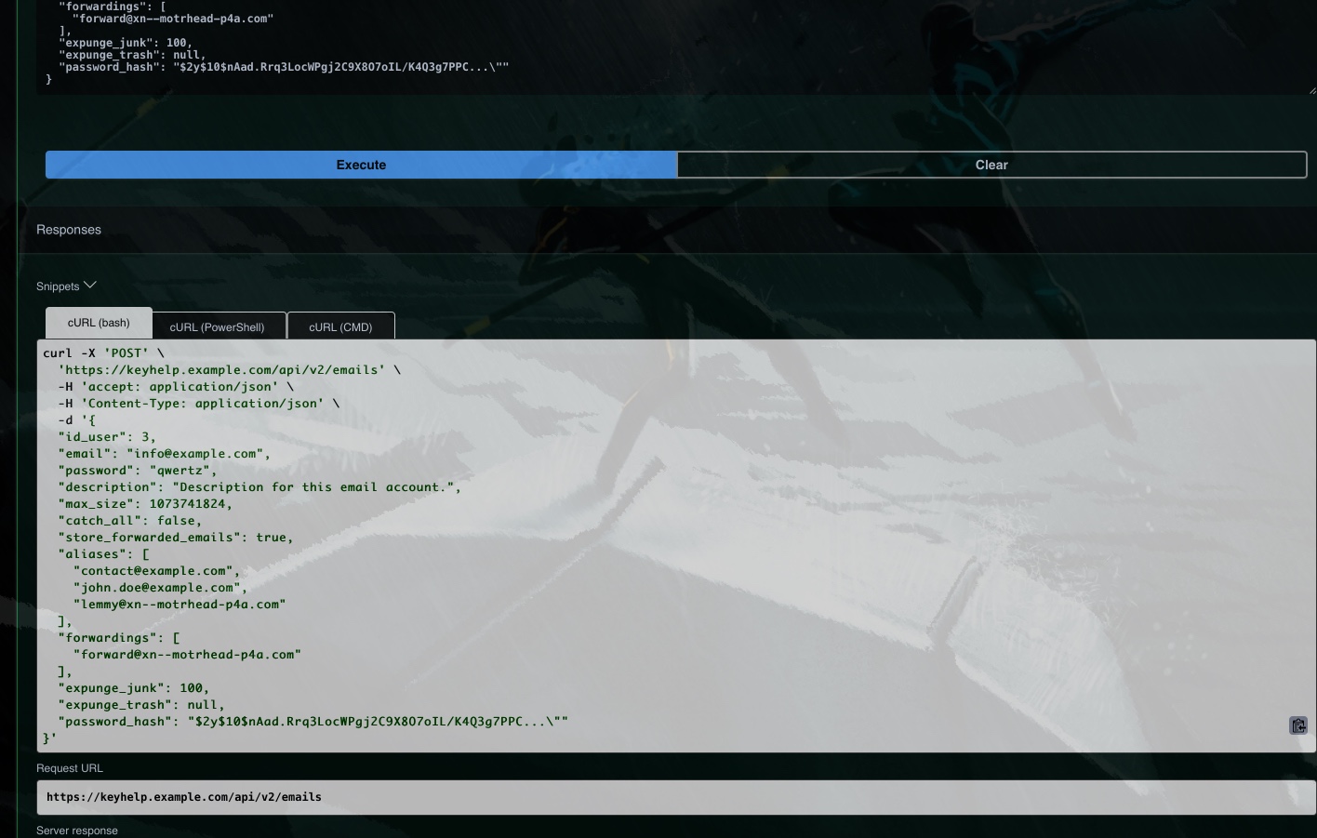Switch to the cURL (PowerShell) tab

[x=217, y=326]
